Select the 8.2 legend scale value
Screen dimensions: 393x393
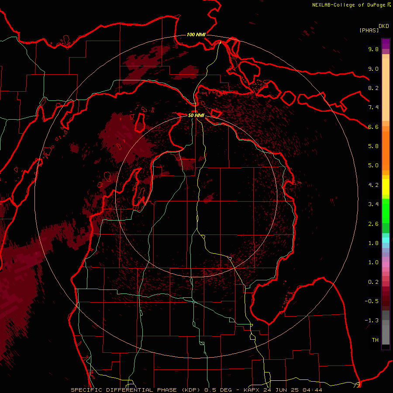click(x=373, y=88)
